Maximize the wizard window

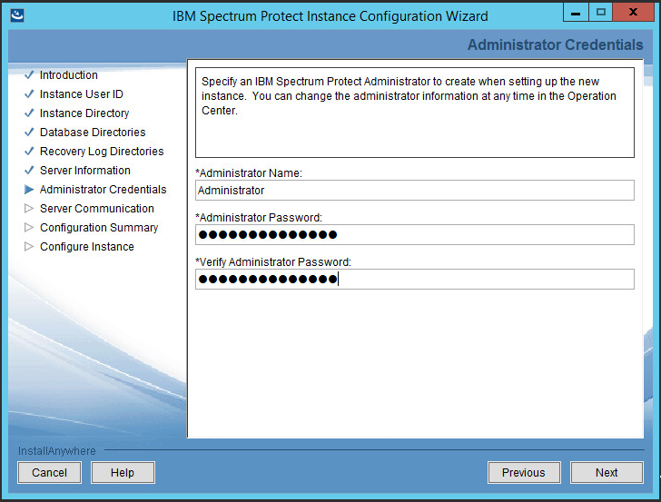point(600,13)
